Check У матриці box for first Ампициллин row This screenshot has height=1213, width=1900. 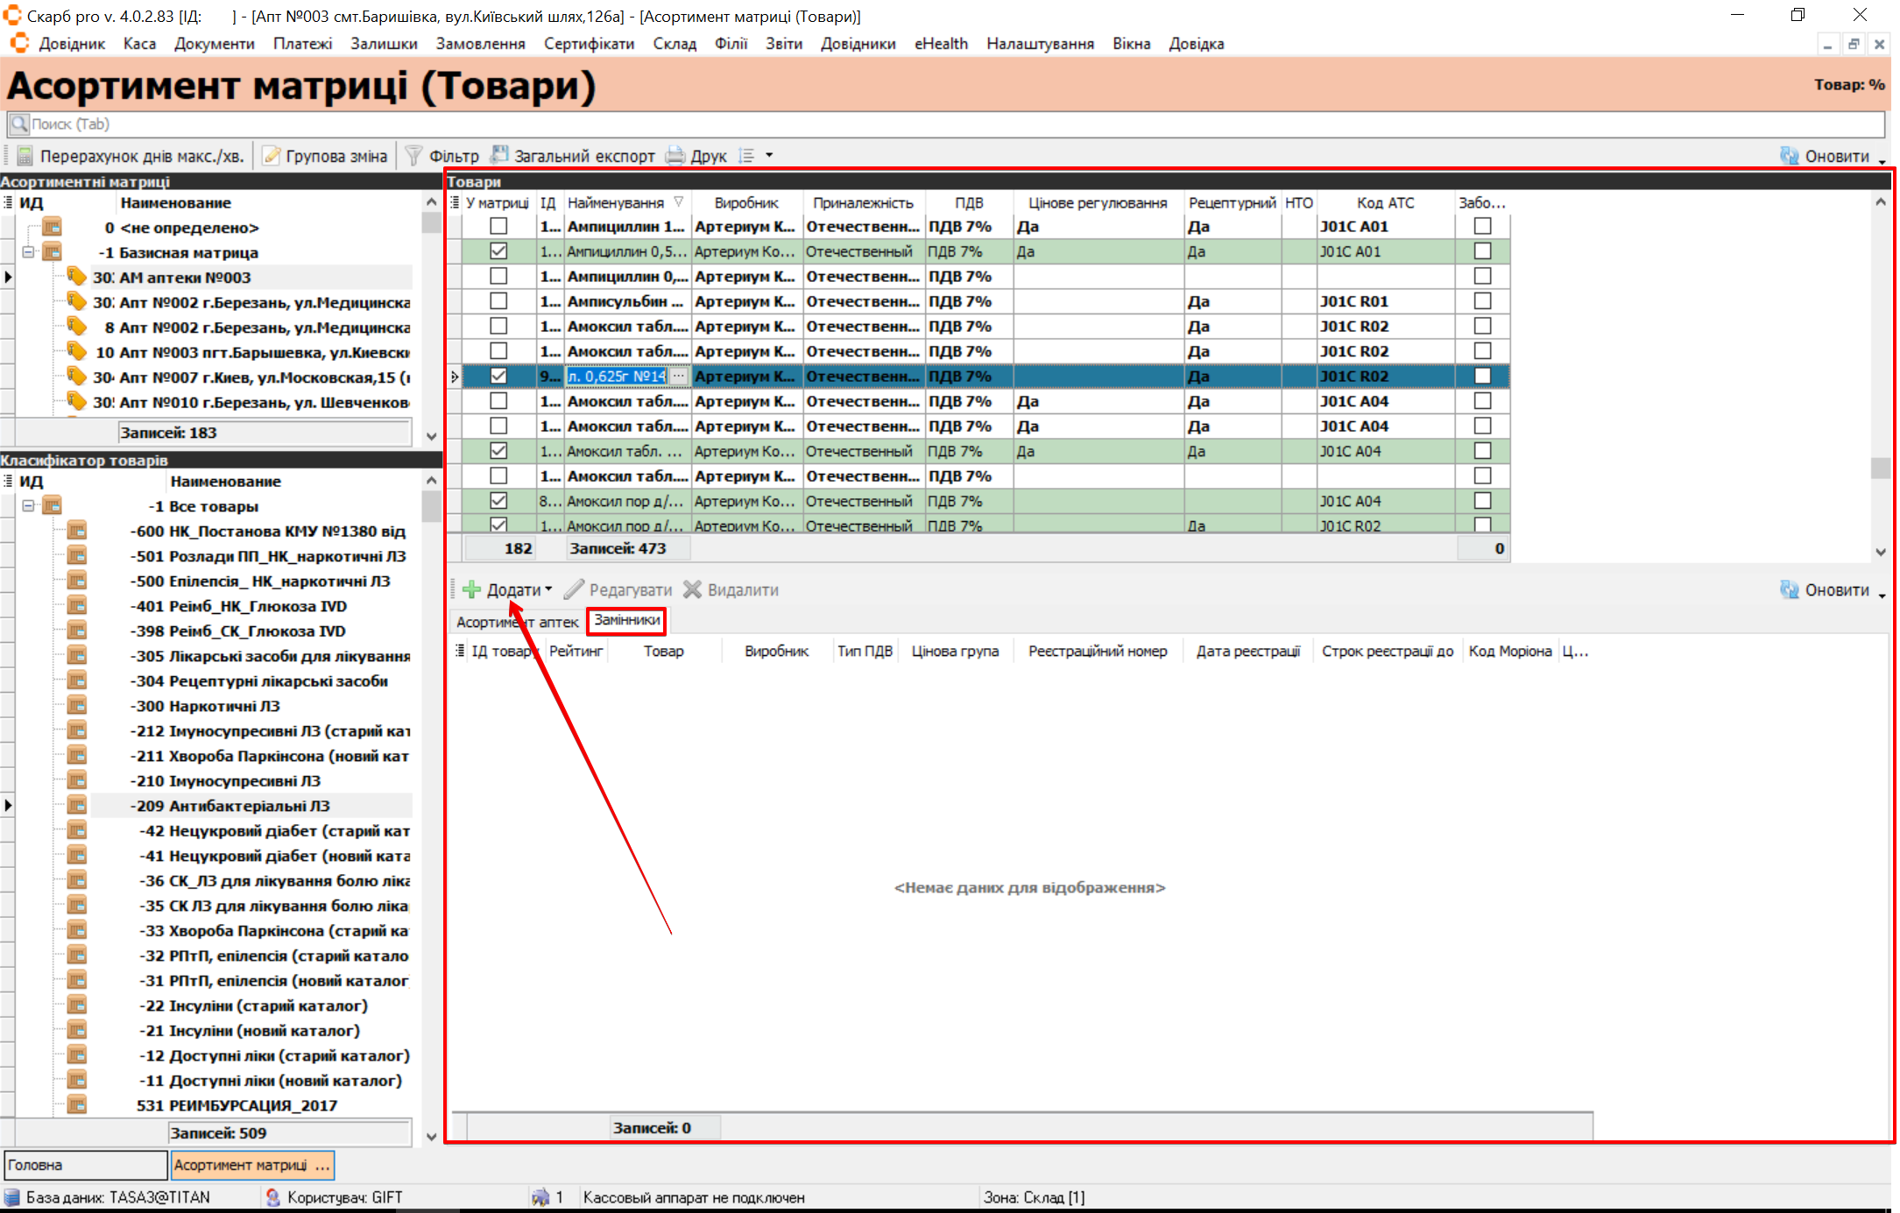point(498,226)
